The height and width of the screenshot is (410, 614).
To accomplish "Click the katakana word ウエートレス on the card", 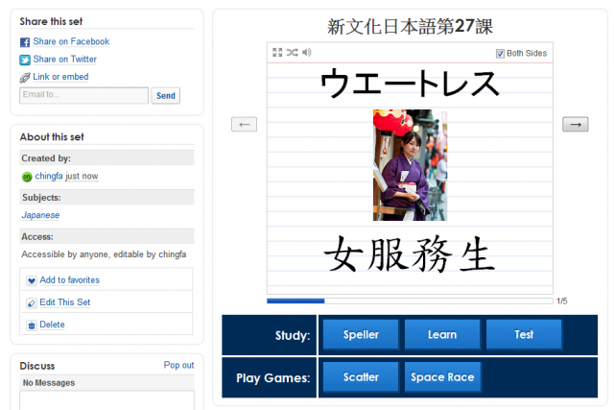I will (410, 84).
